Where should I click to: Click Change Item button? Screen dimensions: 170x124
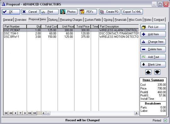pos(153,42)
